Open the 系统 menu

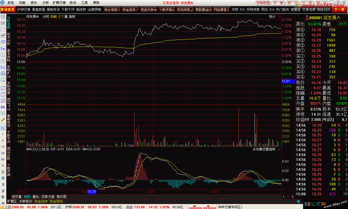click(11, 3)
